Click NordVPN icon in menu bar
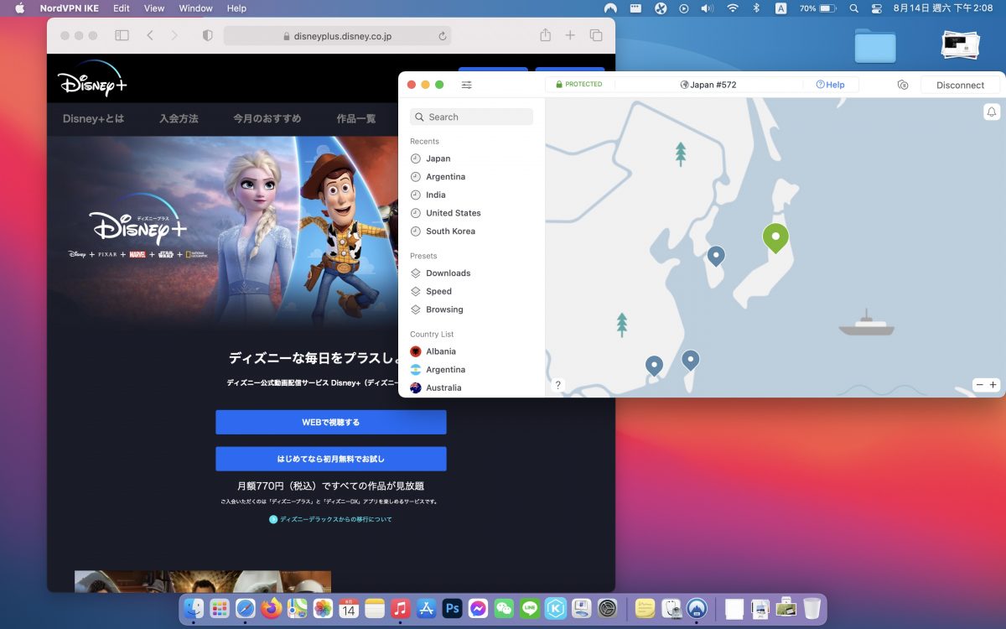 pyautogui.click(x=610, y=8)
